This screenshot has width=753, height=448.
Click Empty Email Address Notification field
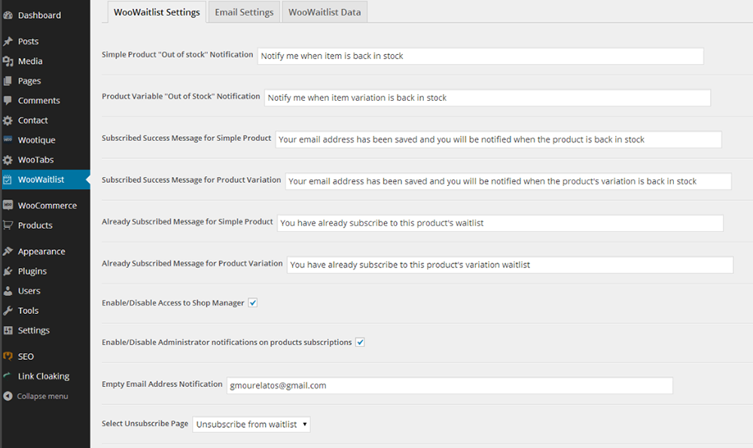[450, 386]
